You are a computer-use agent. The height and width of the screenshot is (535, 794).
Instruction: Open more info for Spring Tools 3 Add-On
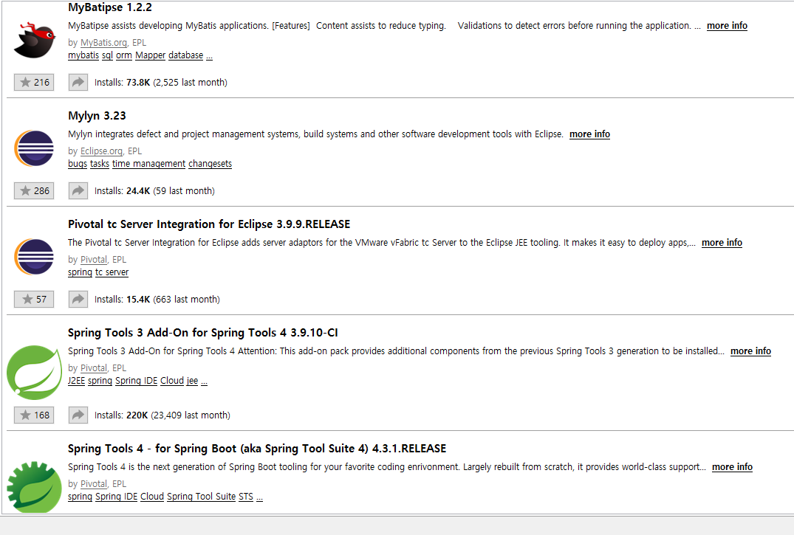coord(750,351)
